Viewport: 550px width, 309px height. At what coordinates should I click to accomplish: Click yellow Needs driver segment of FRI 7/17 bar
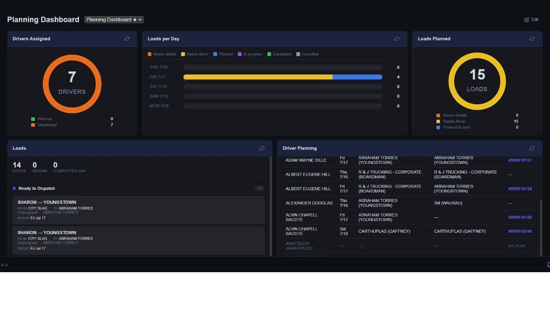click(258, 77)
